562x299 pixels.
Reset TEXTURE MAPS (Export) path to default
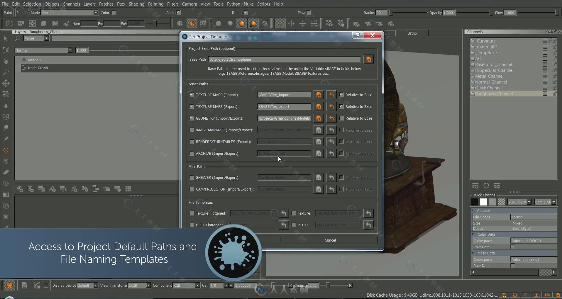pyautogui.click(x=331, y=107)
